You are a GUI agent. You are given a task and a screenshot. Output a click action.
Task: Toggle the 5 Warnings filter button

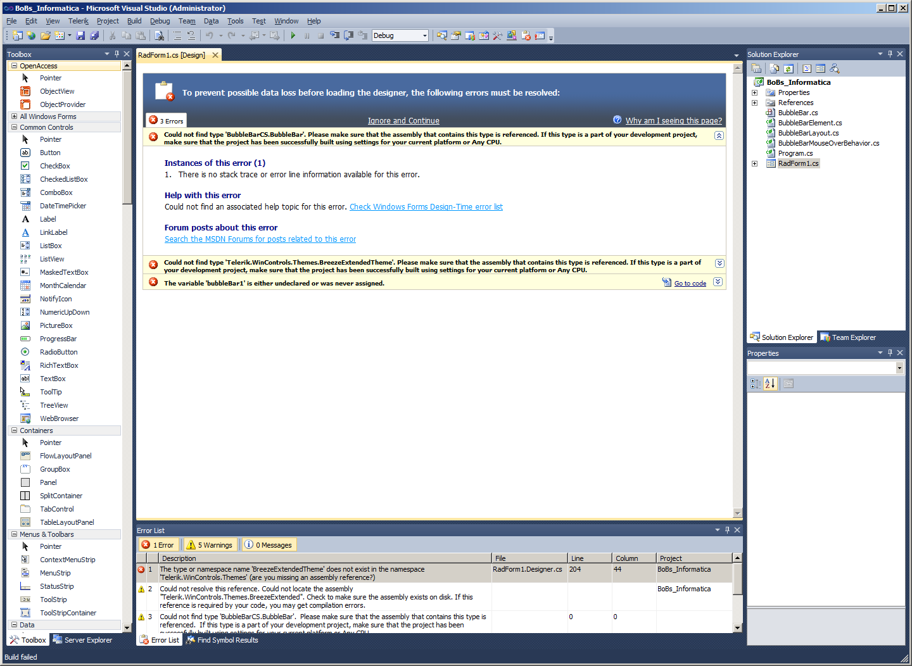click(210, 545)
